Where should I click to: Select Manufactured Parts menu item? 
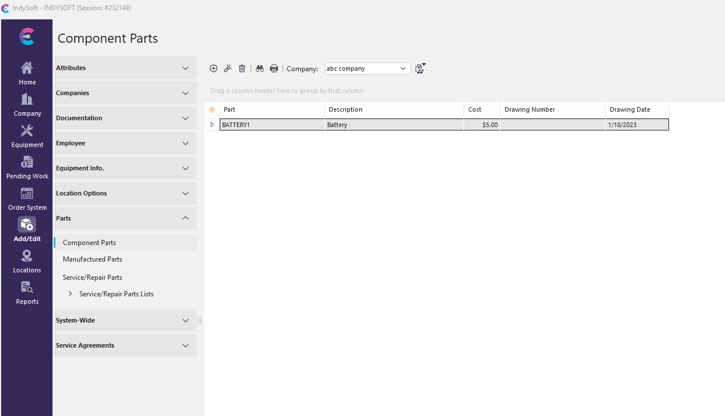pyautogui.click(x=92, y=259)
